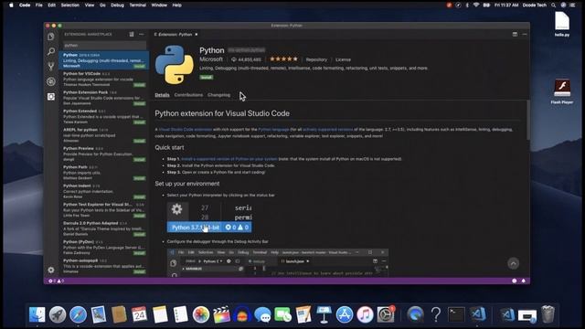Select Python Test Explorer in the list
Screen dimensions: 585x329
pyautogui.click(x=104, y=210)
